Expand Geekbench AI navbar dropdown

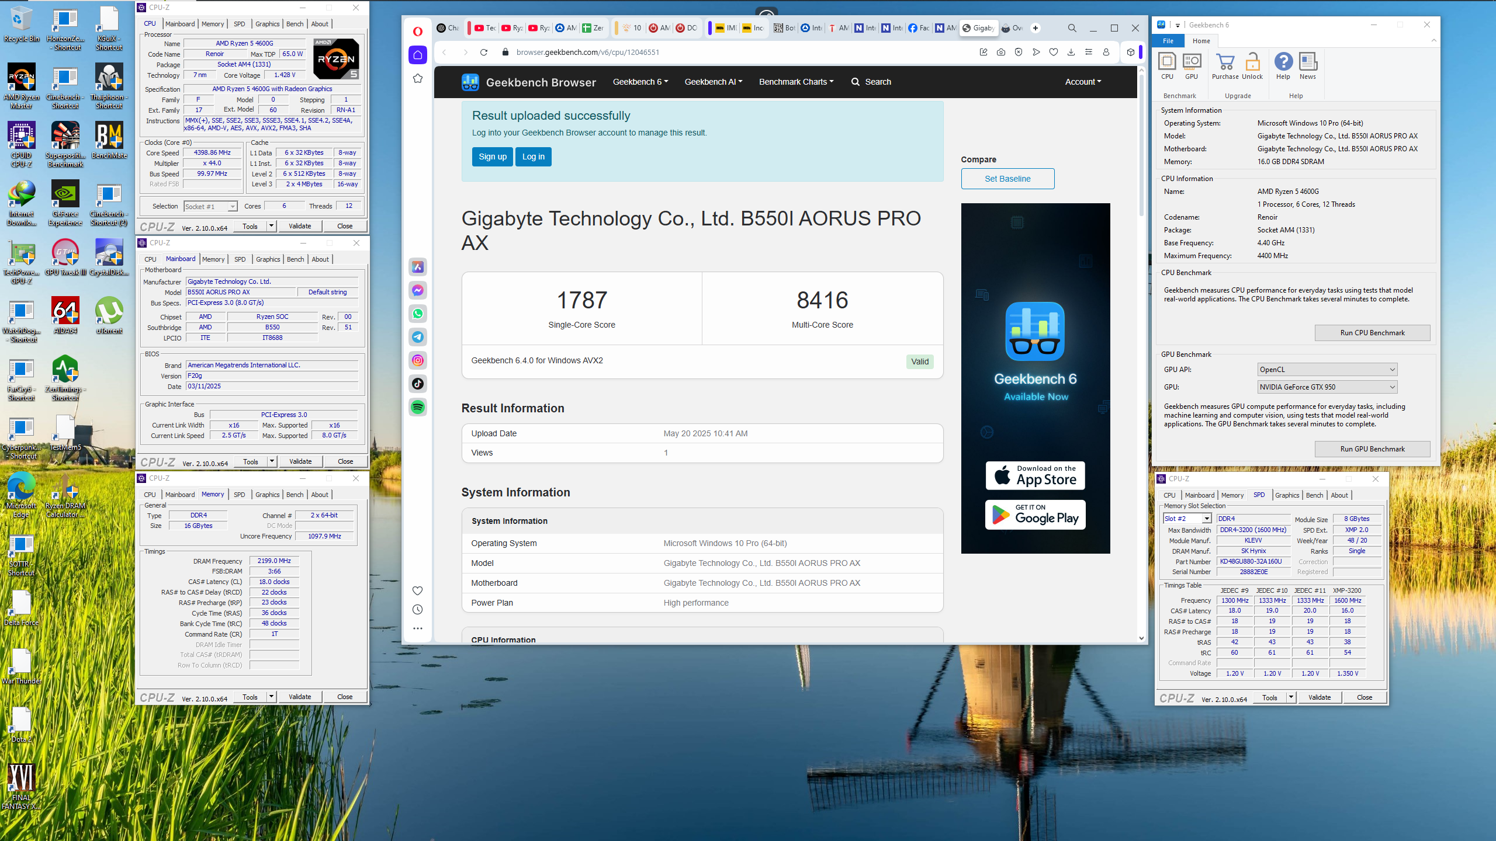[x=713, y=82]
